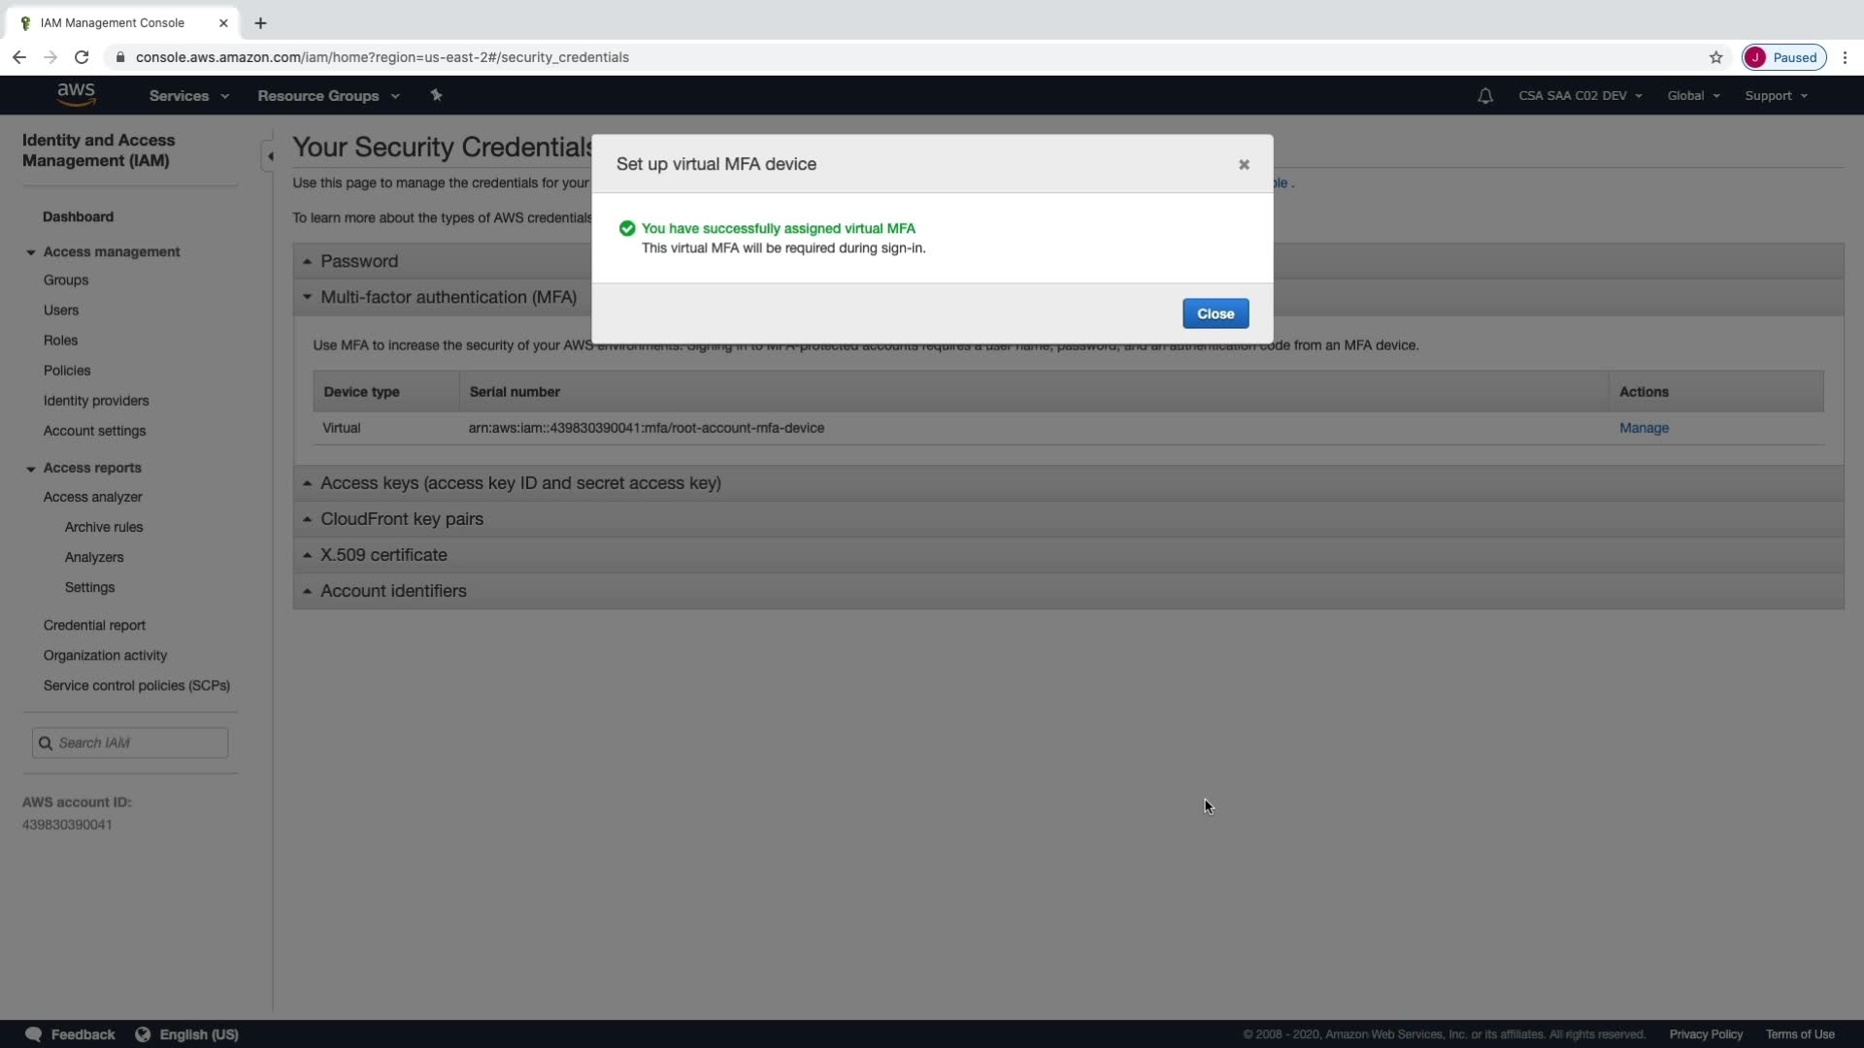
Task: Open the Resource Groups dropdown
Action: [x=327, y=96]
